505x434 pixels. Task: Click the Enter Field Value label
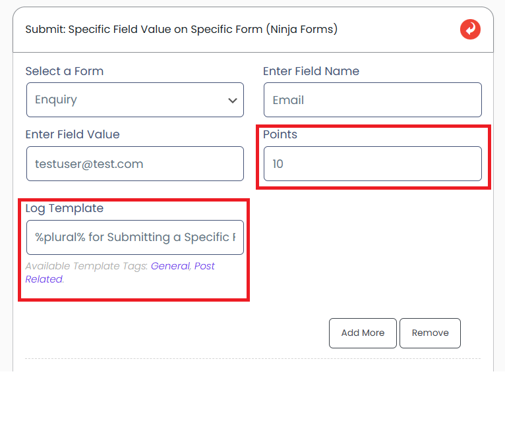pos(73,134)
